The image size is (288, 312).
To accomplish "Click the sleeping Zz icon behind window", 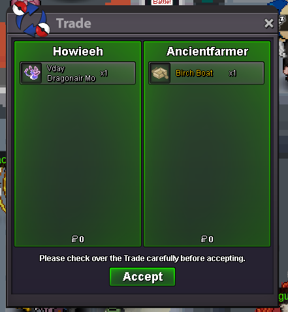I will click(282, 20).
